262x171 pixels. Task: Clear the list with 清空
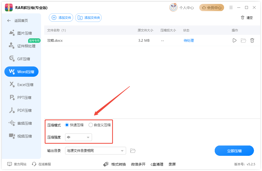click(247, 18)
